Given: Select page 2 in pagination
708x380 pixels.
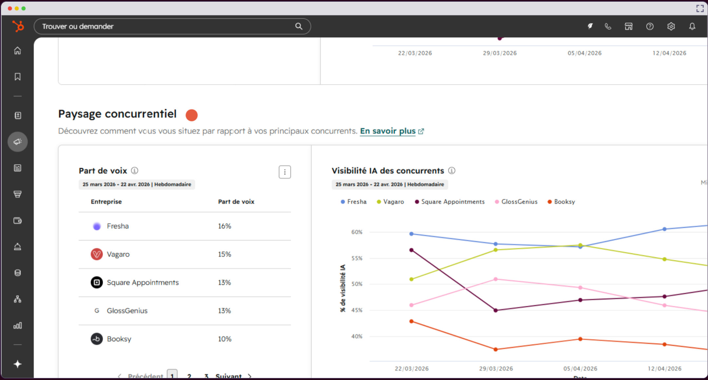Looking at the screenshot, I should click(x=189, y=376).
